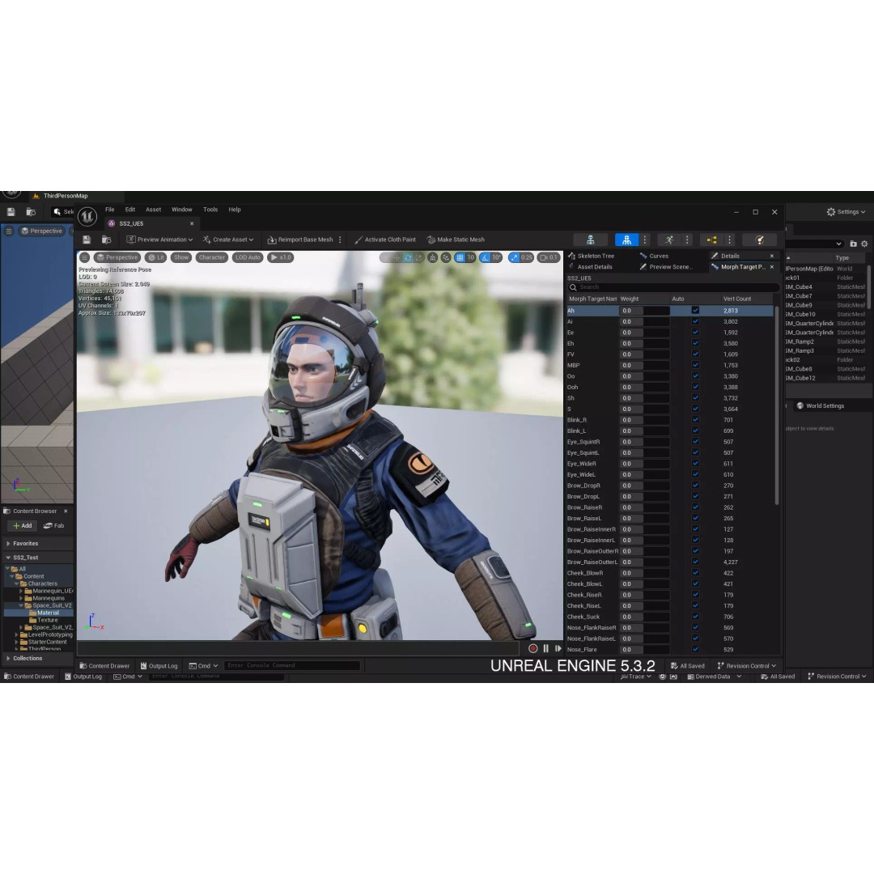Adjust the Ah morph target weight slider
874x874 pixels.
pyautogui.click(x=644, y=311)
